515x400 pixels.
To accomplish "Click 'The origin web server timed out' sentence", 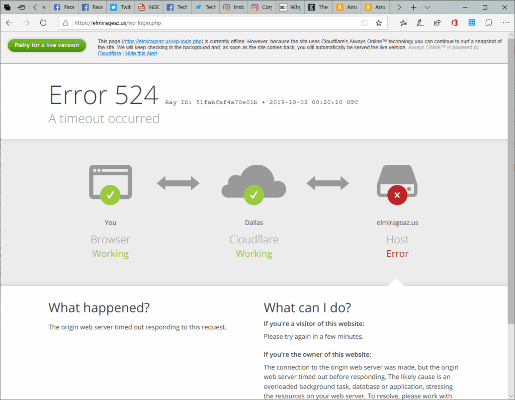I will click(x=137, y=327).
